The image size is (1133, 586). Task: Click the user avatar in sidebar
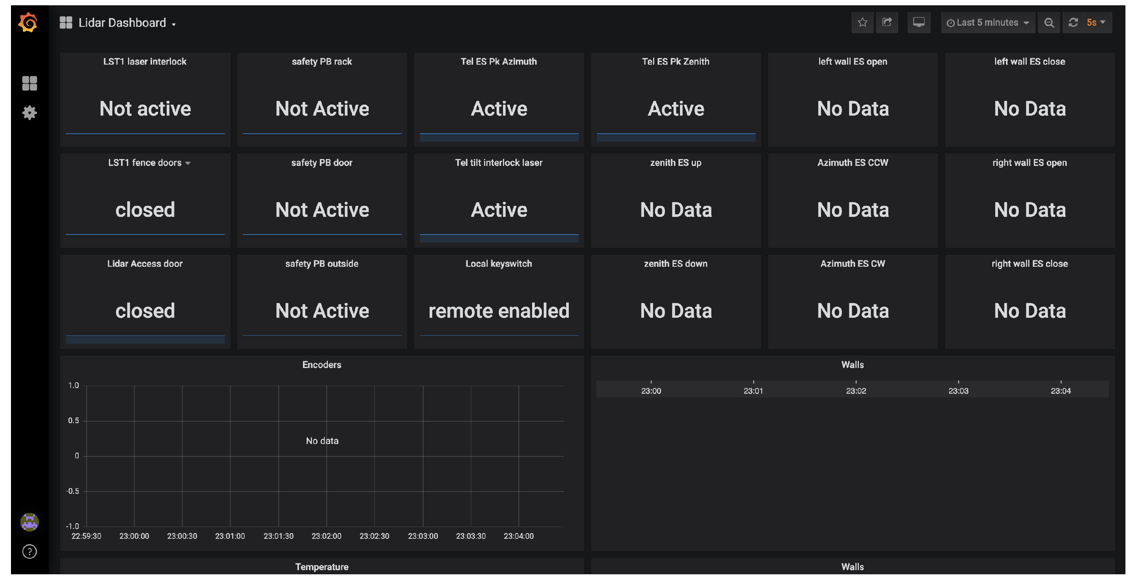tap(29, 522)
